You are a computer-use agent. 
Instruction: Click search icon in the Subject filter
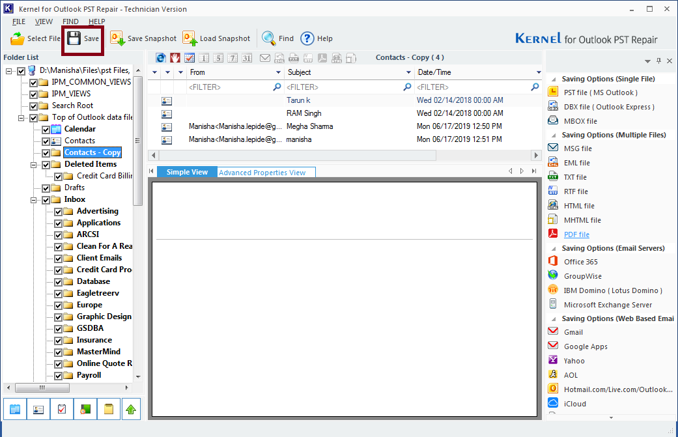pyautogui.click(x=407, y=87)
